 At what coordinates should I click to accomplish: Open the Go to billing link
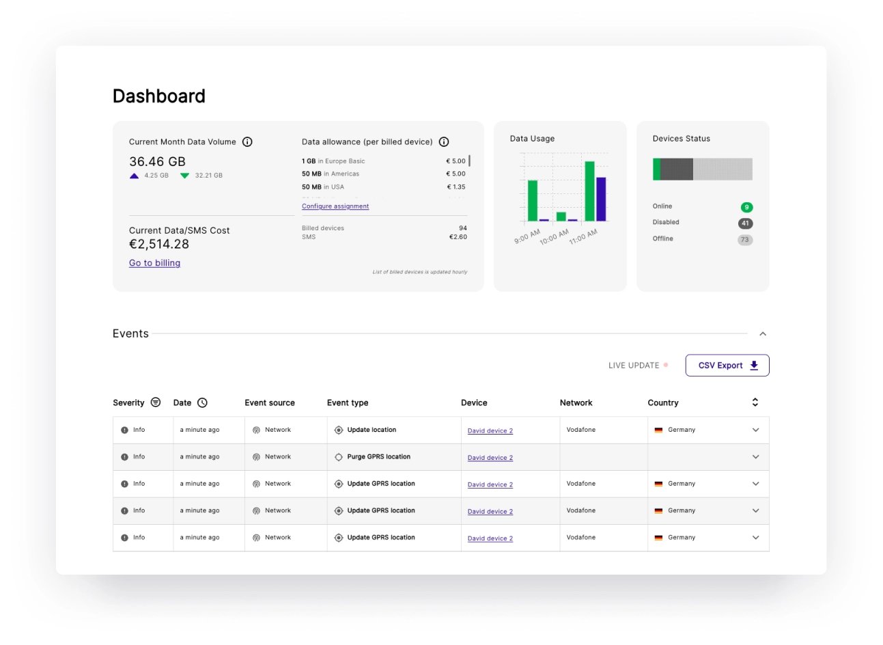pyautogui.click(x=154, y=263)
